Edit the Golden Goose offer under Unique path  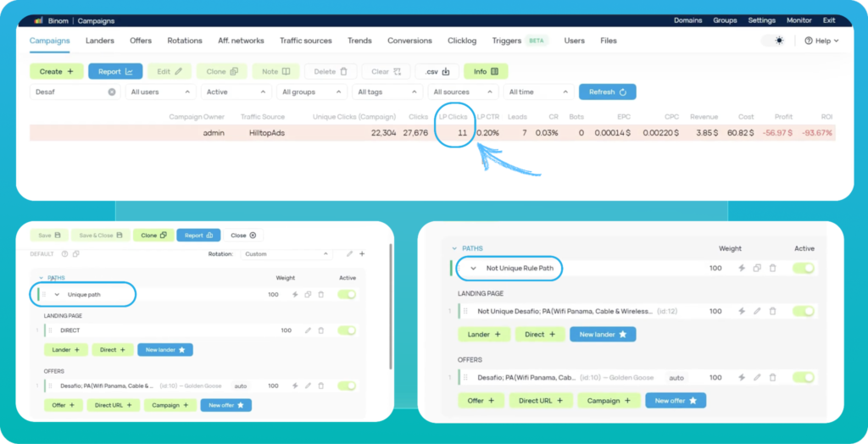coord(308,386)
